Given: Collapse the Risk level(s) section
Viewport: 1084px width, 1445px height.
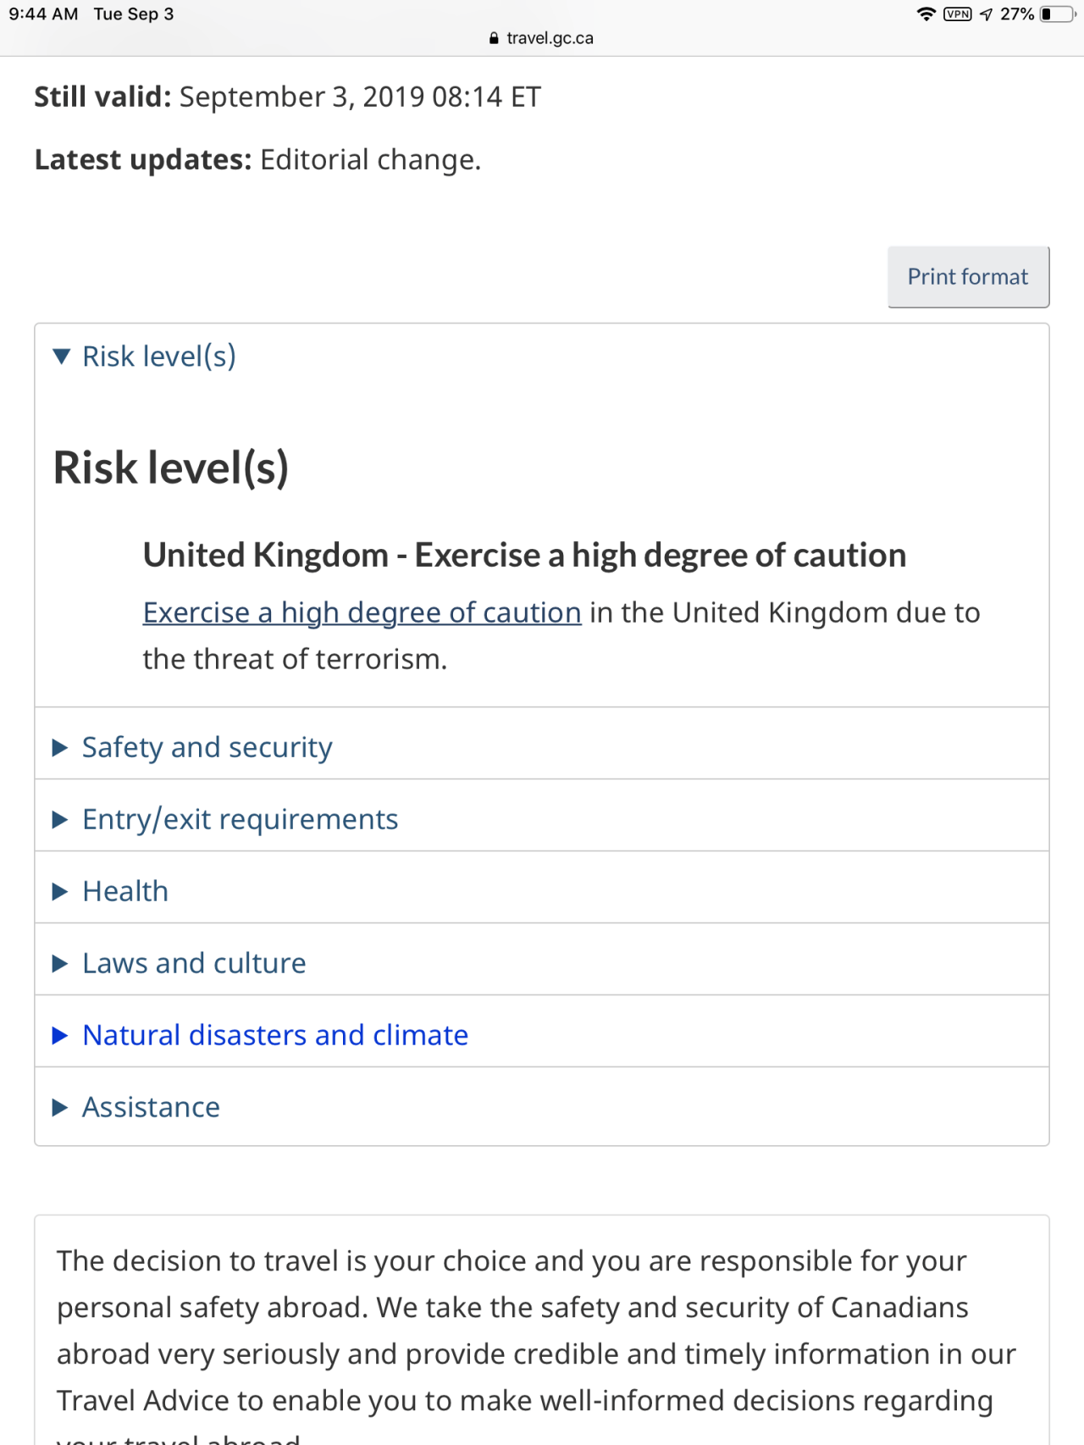Looking at the screenshot, I should click(158, 357).
